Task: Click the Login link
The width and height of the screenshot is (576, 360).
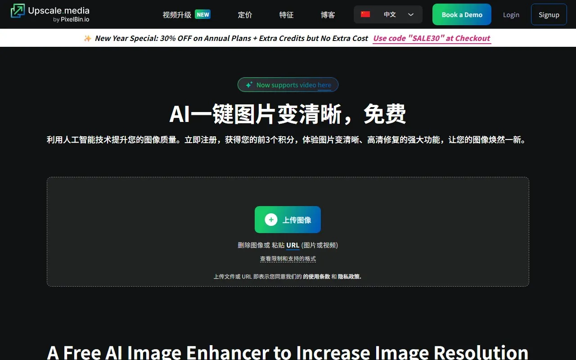Action: (x=511, y=15)
